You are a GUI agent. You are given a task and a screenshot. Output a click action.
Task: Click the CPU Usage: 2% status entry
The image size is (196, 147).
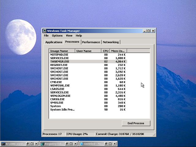80,134
